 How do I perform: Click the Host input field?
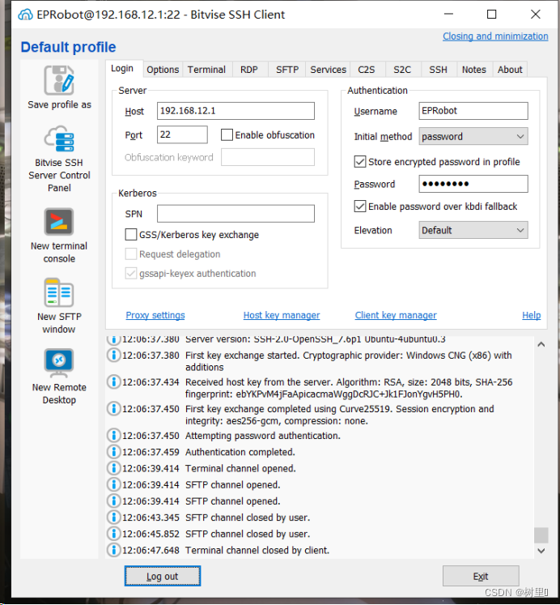pyautogui.click(x=235, y=111)
